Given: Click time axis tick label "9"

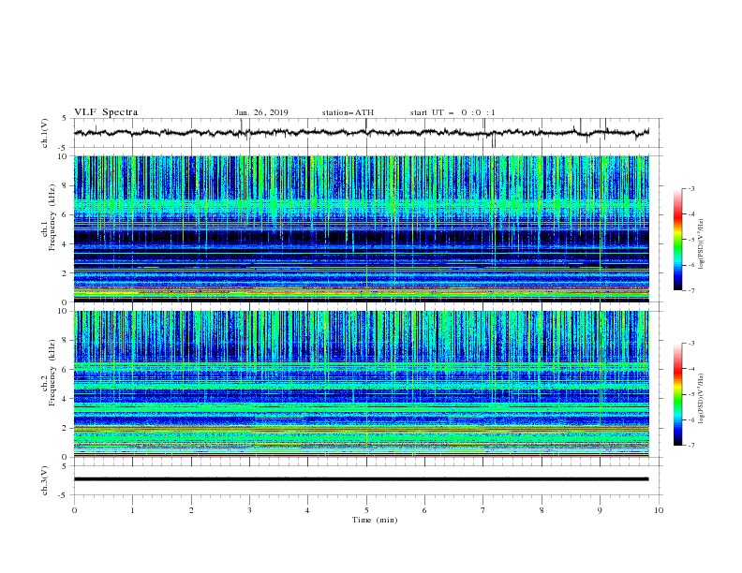Looking at the screenshot, I should pos(600,510).
